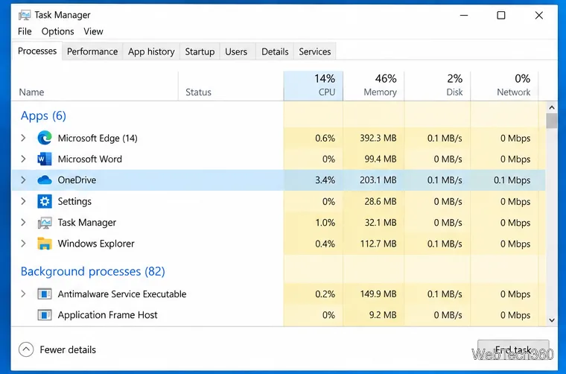Select the Windows Explorer row name

click(x=96, y=244)
